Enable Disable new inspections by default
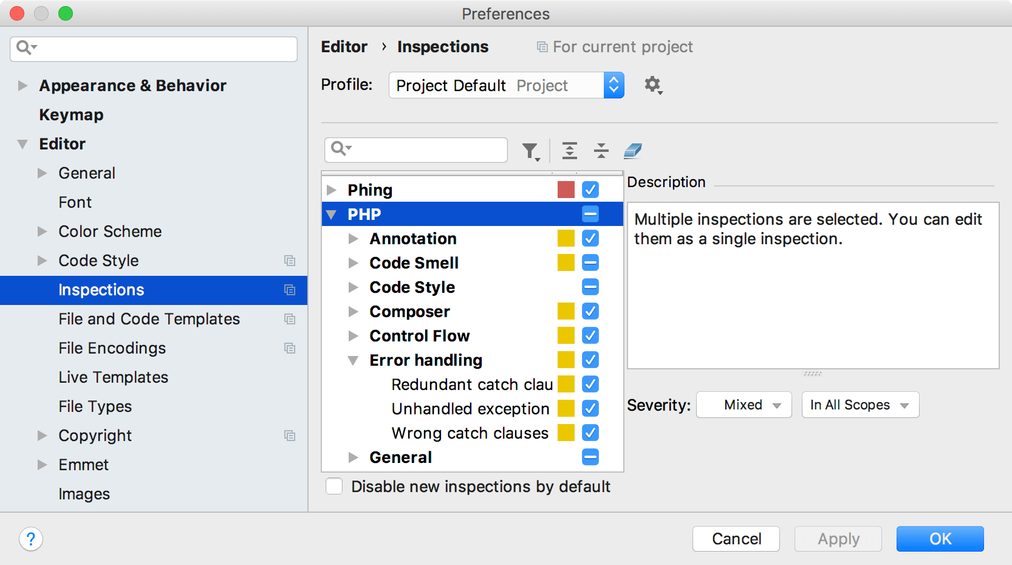Viewport: 1012px width, 565px height. (333, 486)
